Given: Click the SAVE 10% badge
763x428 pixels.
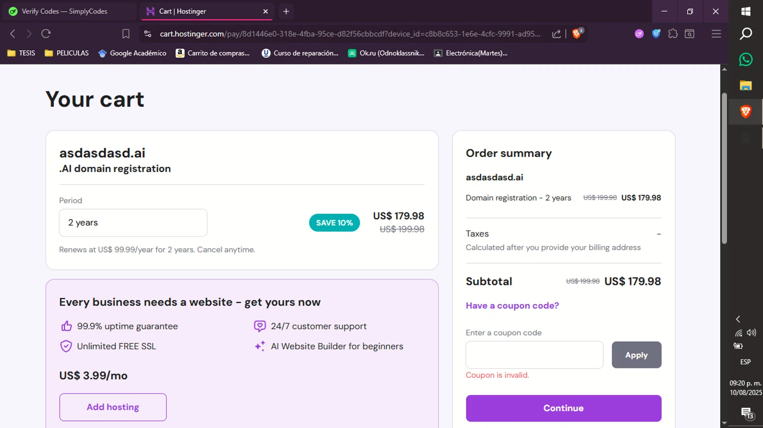Looking at the screenshot, I should [334, 223].
